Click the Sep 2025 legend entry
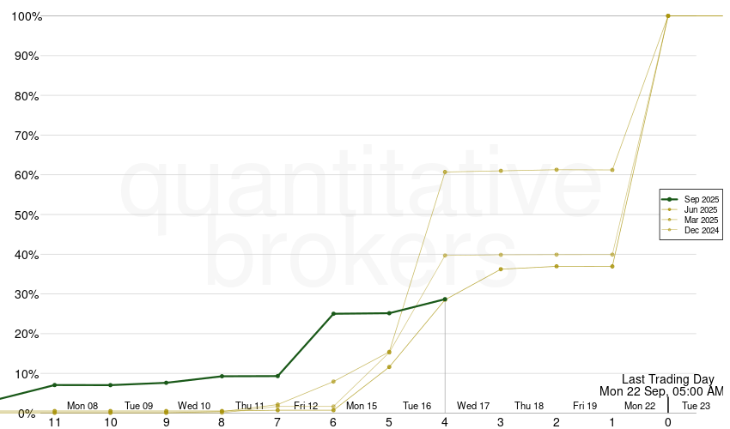Screen dimensions: 730x429 click(x=702, y=199)
